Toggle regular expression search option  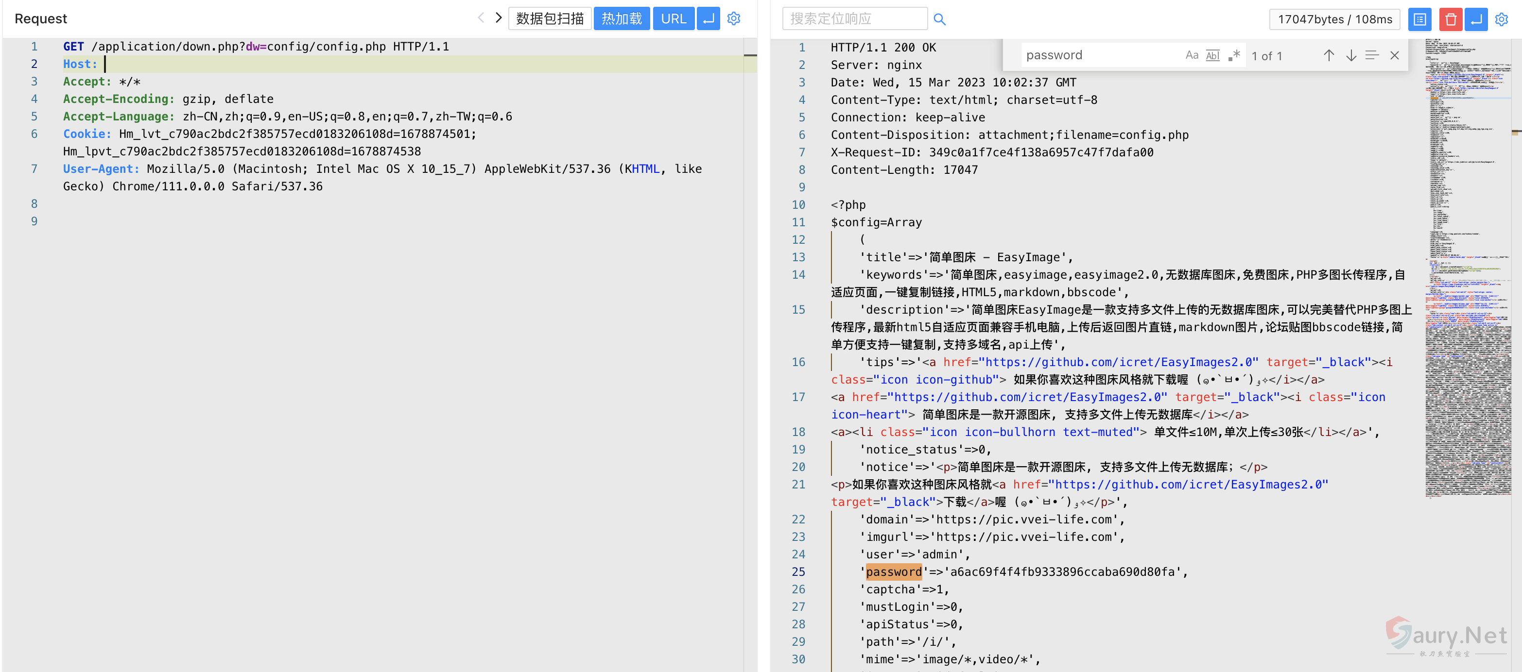tap(1234, 55)
